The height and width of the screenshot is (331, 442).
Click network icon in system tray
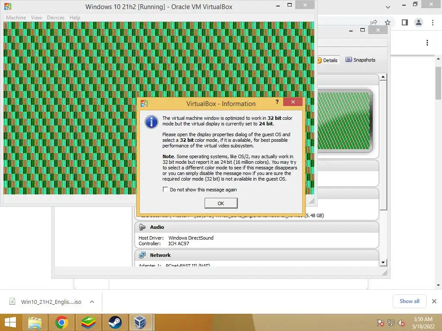[x=391, y=323]
